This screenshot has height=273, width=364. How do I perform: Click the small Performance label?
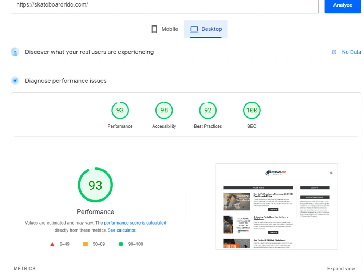click(x=120, y=126)
